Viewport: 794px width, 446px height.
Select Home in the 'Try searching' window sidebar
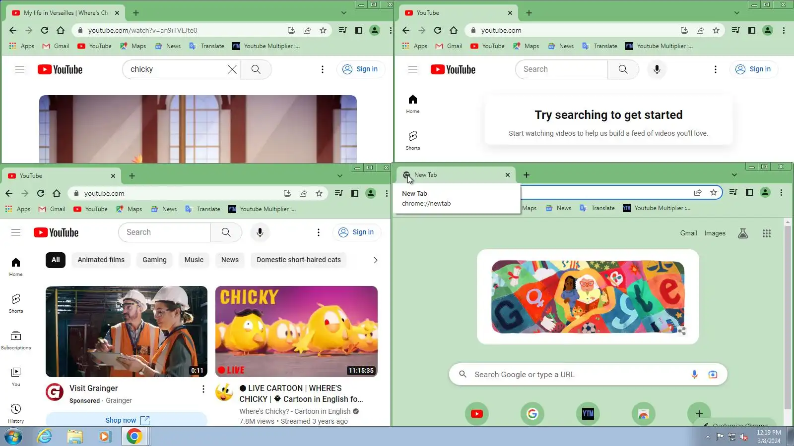point(413,104)
